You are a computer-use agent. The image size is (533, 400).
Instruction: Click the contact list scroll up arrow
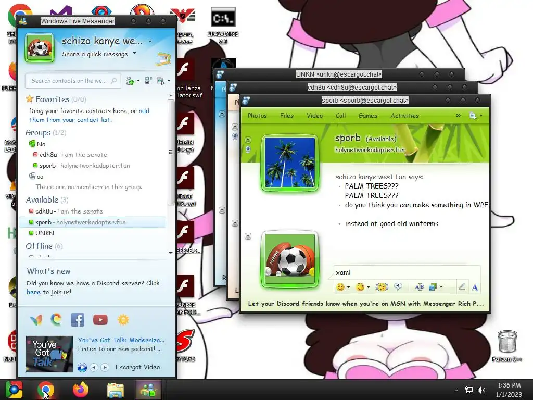click(171, 96)
